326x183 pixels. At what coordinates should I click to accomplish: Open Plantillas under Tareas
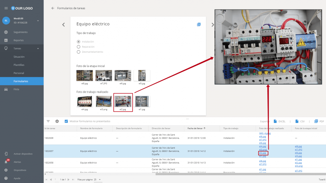click(x=19, y=65)
